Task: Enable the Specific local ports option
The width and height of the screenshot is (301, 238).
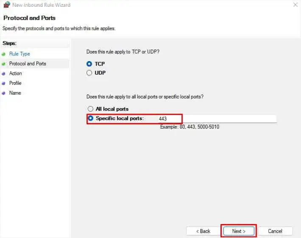Action: coord(90,118)
